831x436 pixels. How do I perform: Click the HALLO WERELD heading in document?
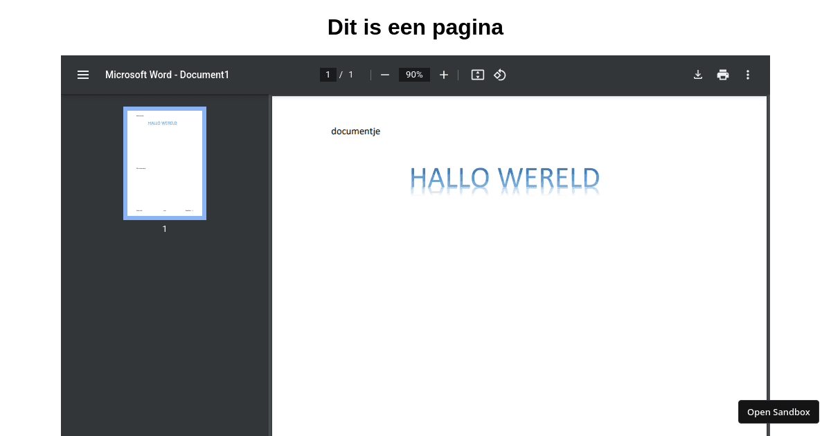505,180
